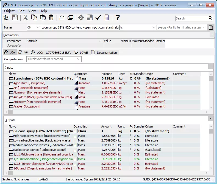Click the New object toolbar icon
Image resolution: width=217 pixels, height=184 pixels.
click(7, 18)
